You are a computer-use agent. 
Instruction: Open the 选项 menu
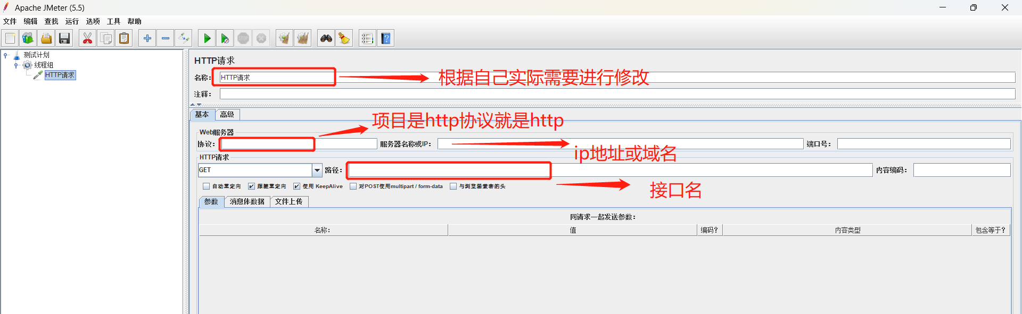point(93,21)
